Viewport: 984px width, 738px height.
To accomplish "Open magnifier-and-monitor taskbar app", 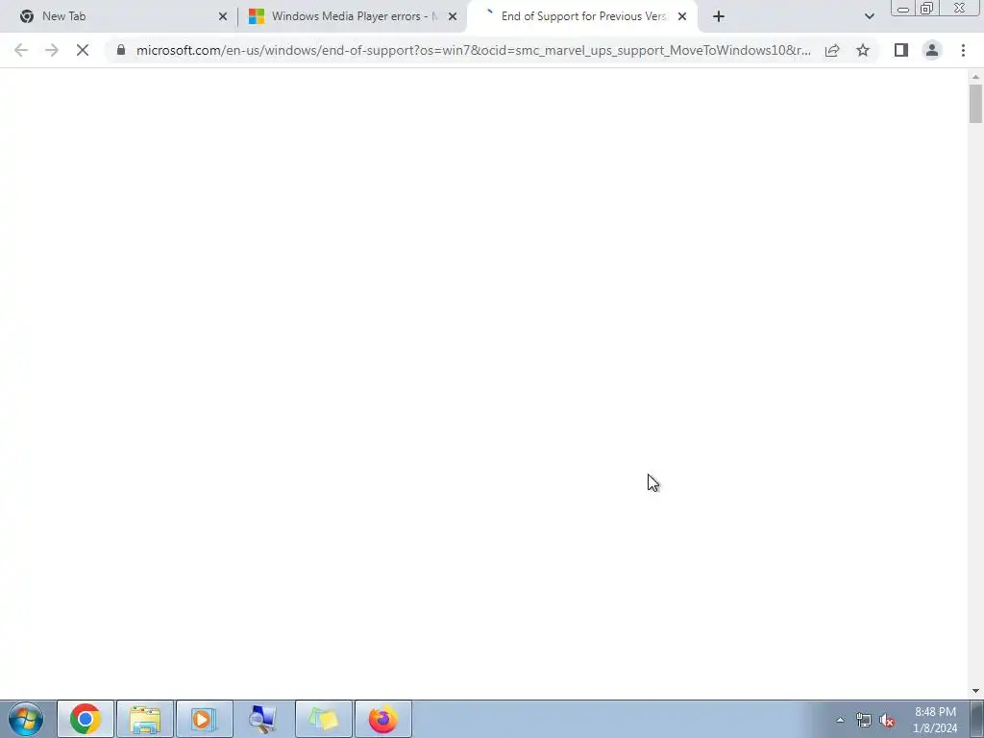I will pyautogui.click(x=263, y=719).
